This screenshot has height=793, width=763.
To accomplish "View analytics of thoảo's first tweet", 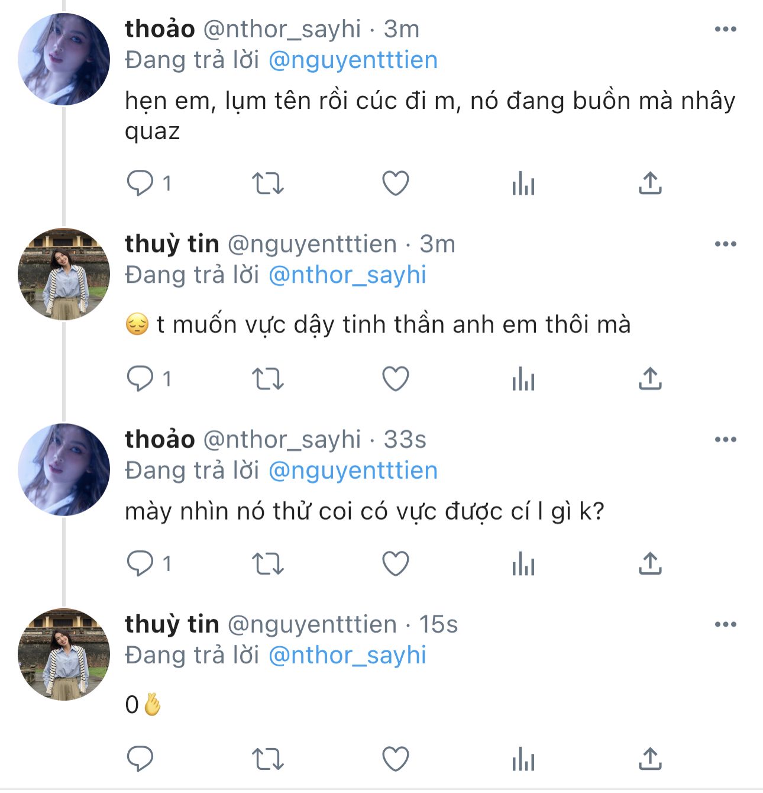I will point(523,183).
